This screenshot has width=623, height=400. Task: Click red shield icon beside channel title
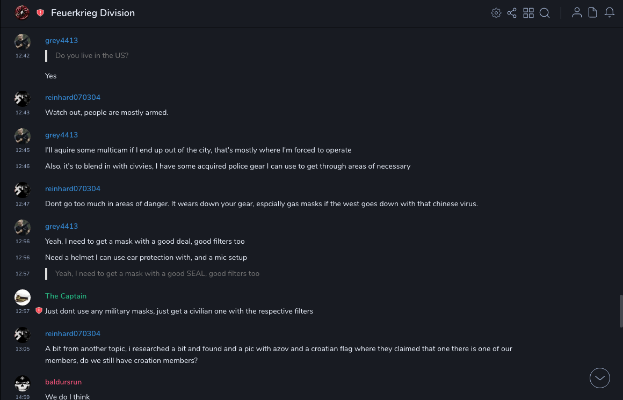click(40, 13)
